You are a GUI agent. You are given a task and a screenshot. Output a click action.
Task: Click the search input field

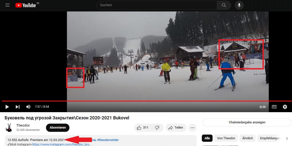click(157, 5)
